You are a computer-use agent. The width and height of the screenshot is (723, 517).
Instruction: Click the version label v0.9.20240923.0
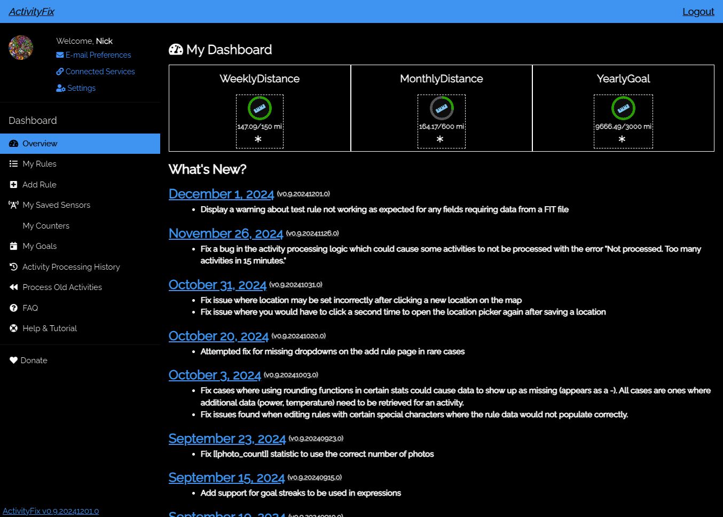(x=316, y=438)
